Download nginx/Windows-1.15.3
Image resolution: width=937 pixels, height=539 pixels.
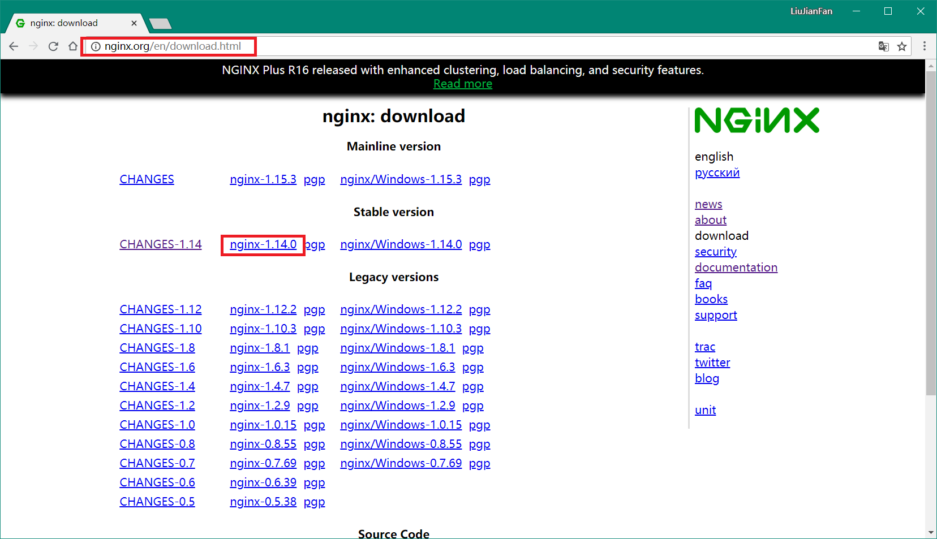(401, 179)
